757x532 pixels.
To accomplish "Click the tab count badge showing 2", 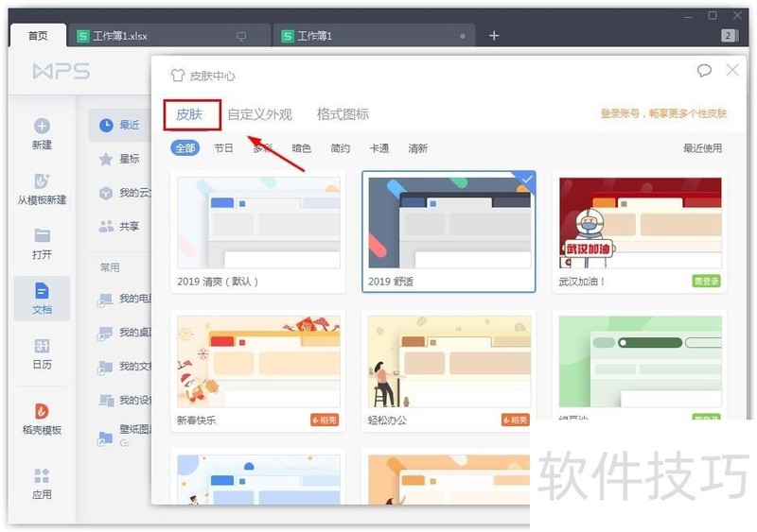I will click(729, 35).
